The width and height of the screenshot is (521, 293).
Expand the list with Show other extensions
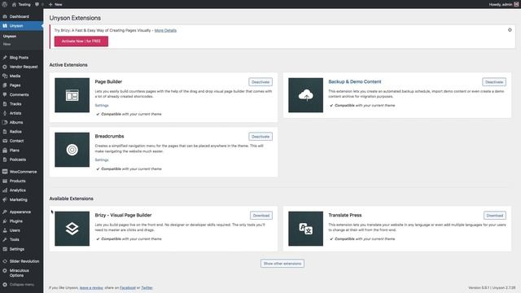click(282, 264)
